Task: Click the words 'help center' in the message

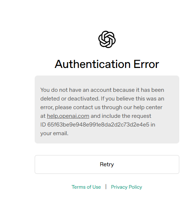Action: [x=148, y=107]
